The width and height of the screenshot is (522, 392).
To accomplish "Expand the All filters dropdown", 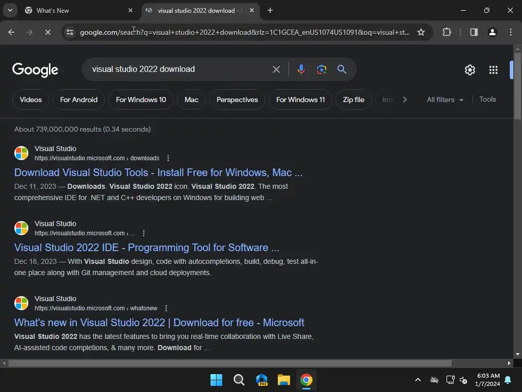I will 445,100.
